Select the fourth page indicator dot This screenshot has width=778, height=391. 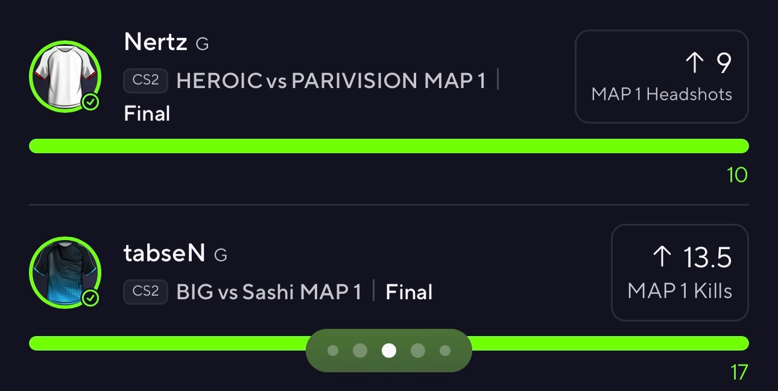click(x=418, y=351)
